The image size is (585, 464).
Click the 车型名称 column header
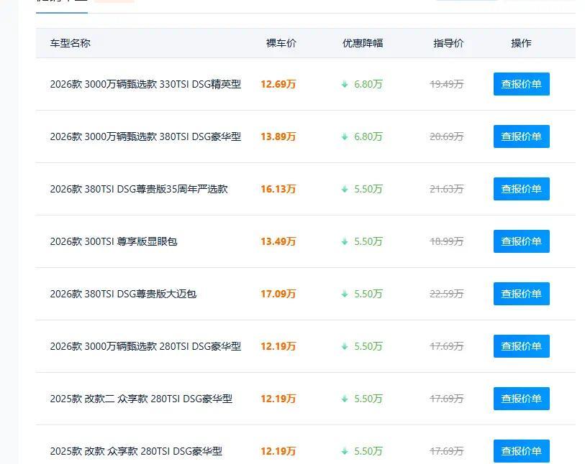click(70, 43)
